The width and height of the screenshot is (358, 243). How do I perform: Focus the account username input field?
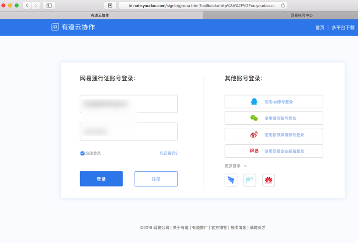[128, 104]
